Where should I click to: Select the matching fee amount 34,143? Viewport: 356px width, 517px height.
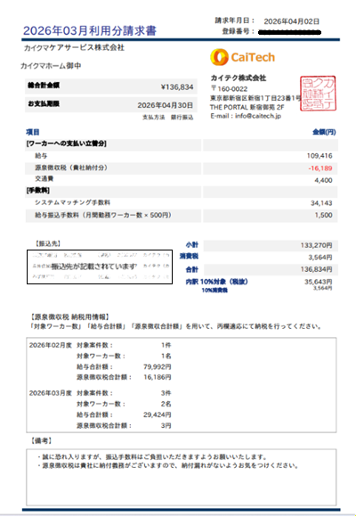(x=321, y=203)
